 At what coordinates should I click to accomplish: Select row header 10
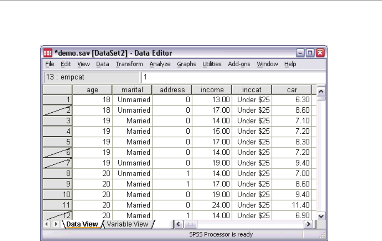[x=58, y=195]
